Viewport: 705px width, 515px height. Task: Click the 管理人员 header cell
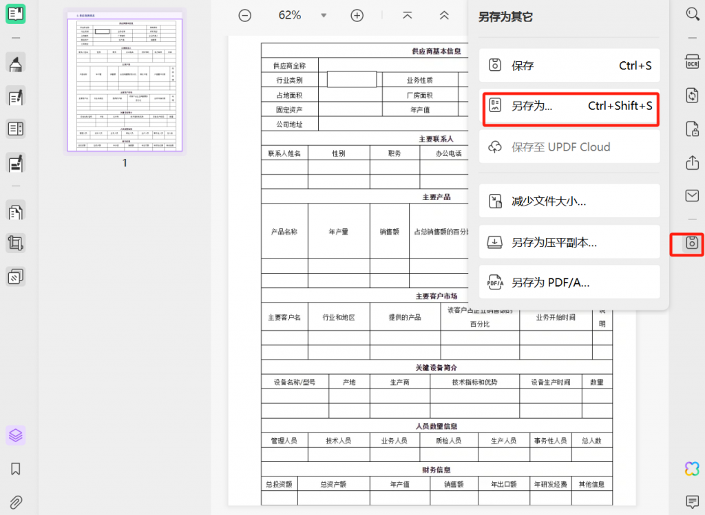tap(284, 441)
